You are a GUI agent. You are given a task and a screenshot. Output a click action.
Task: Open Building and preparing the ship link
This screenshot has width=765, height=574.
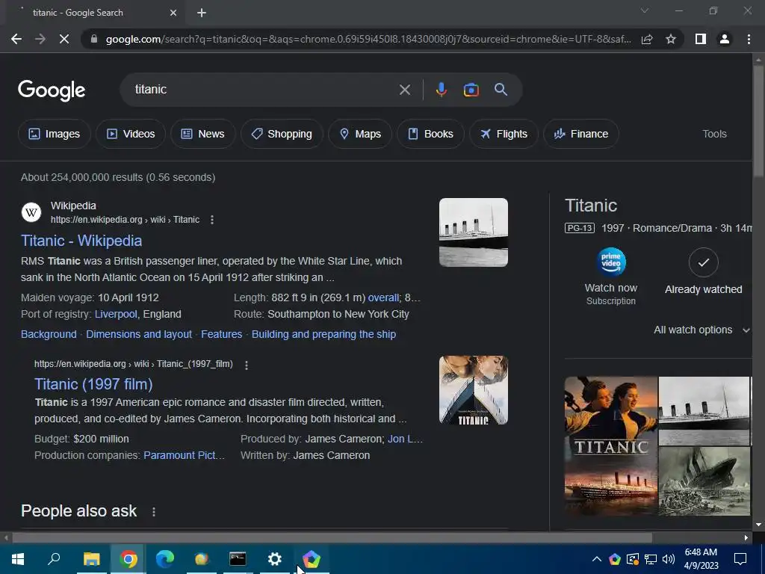pos(324,334)
